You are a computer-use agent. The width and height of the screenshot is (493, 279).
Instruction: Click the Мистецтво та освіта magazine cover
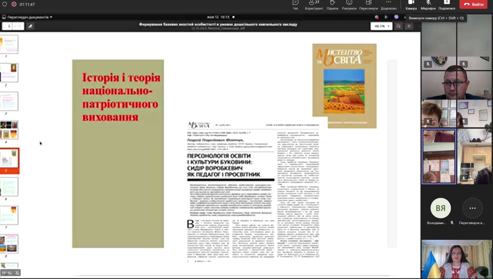coord(344,86)
